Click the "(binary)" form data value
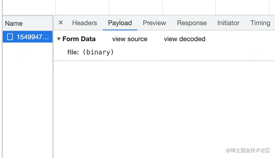The height and width of the screenshot is (158, 275). point(98,52)
